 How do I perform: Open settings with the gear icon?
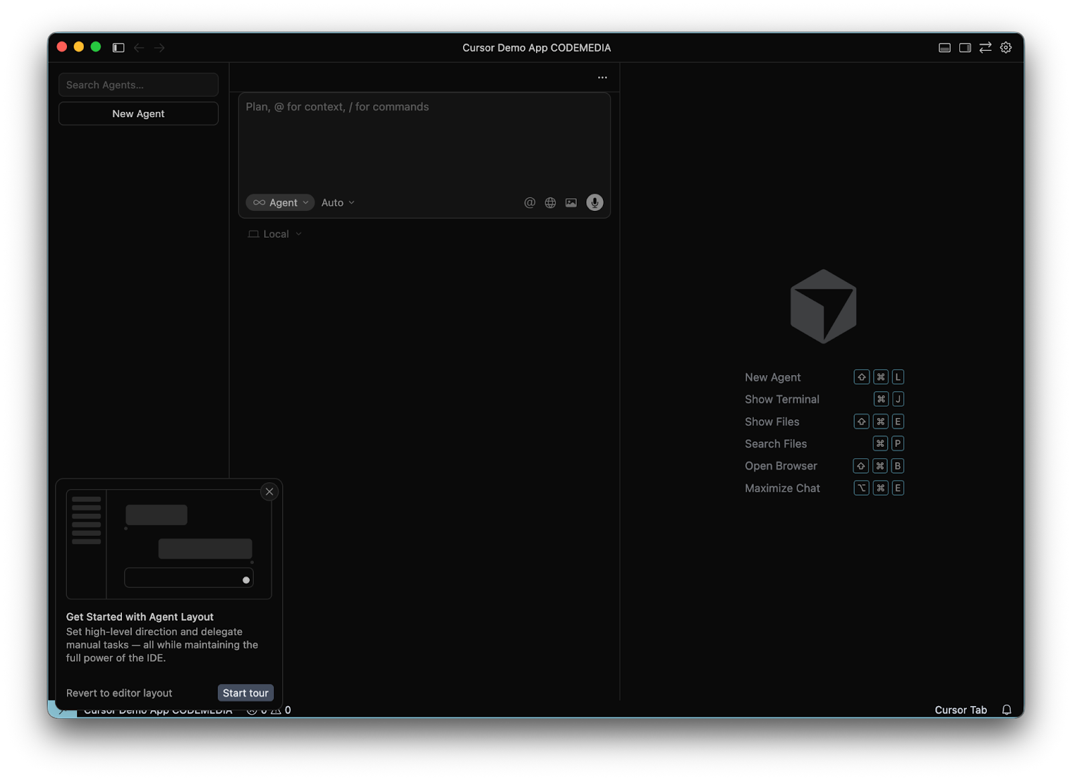click(x=1006, y=48)
